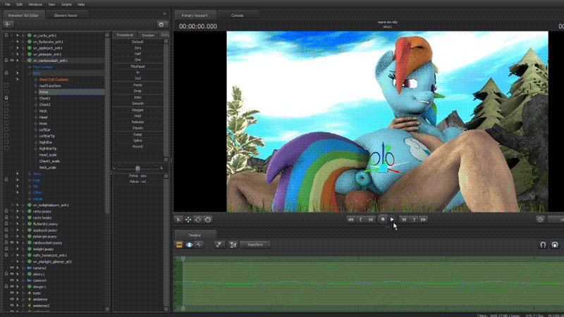Select the rootTransform row
The width and height of the screenshot is (564, 317).
(50, 86)
